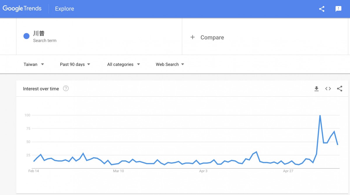Open the All categories dropdown
The image size is (350, 195).
(x=123, y=64)
